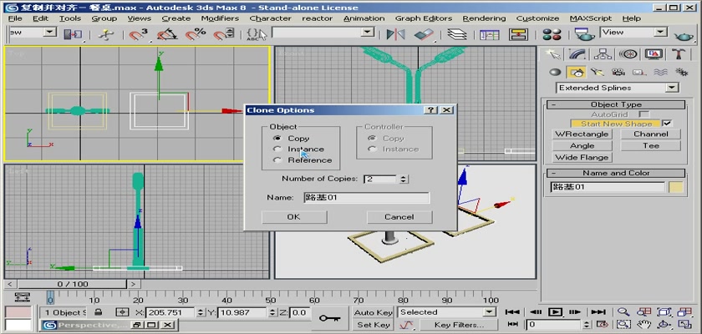Choose the Instance option under Object
This screenshot has height=334, width=702.
coord(278,149)
